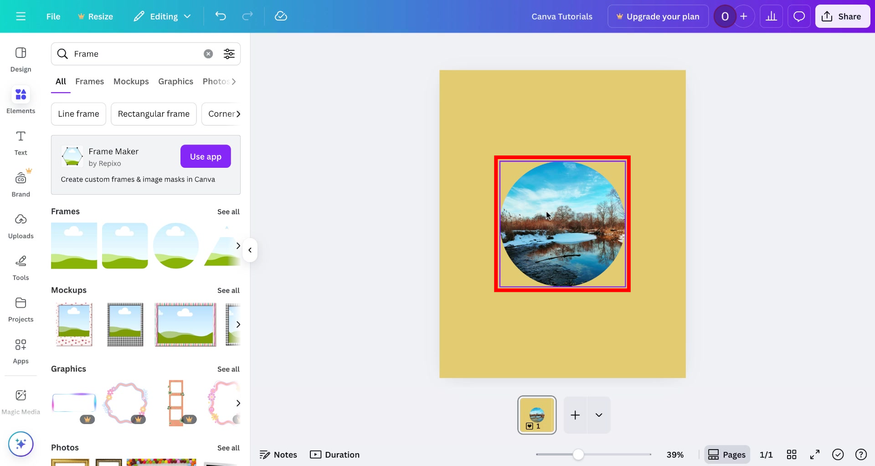Click See all next to Mockups

pyautogui.click(x=228, y=290)
